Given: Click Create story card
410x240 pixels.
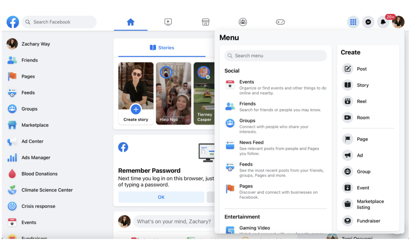Looking at the screenshot, I should (x=136, y=93).
